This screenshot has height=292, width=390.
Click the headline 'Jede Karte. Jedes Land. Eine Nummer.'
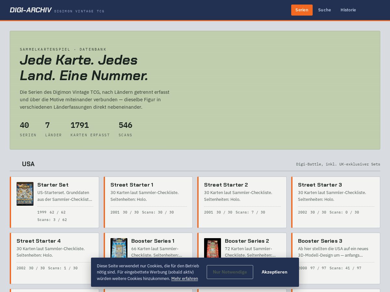pos(84,68)
